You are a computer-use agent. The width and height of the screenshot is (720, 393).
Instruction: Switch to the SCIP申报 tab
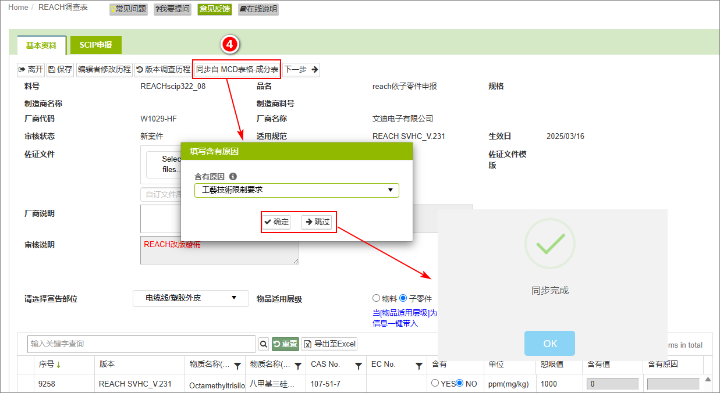click(x=96, y=45)
